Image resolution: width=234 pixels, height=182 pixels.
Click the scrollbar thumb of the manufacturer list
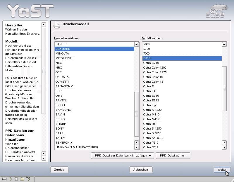point(136,114)
